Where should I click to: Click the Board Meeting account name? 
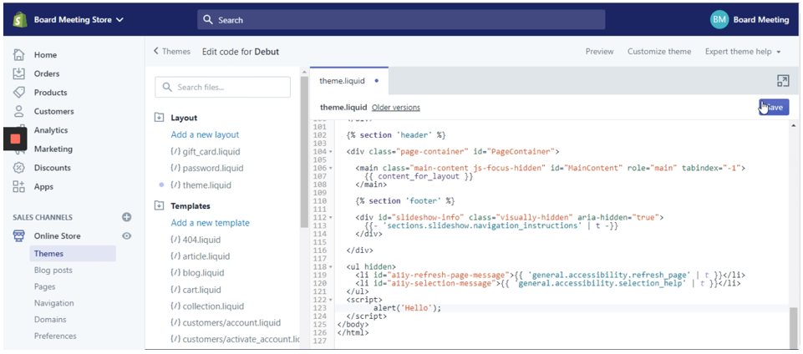point(761,20)
